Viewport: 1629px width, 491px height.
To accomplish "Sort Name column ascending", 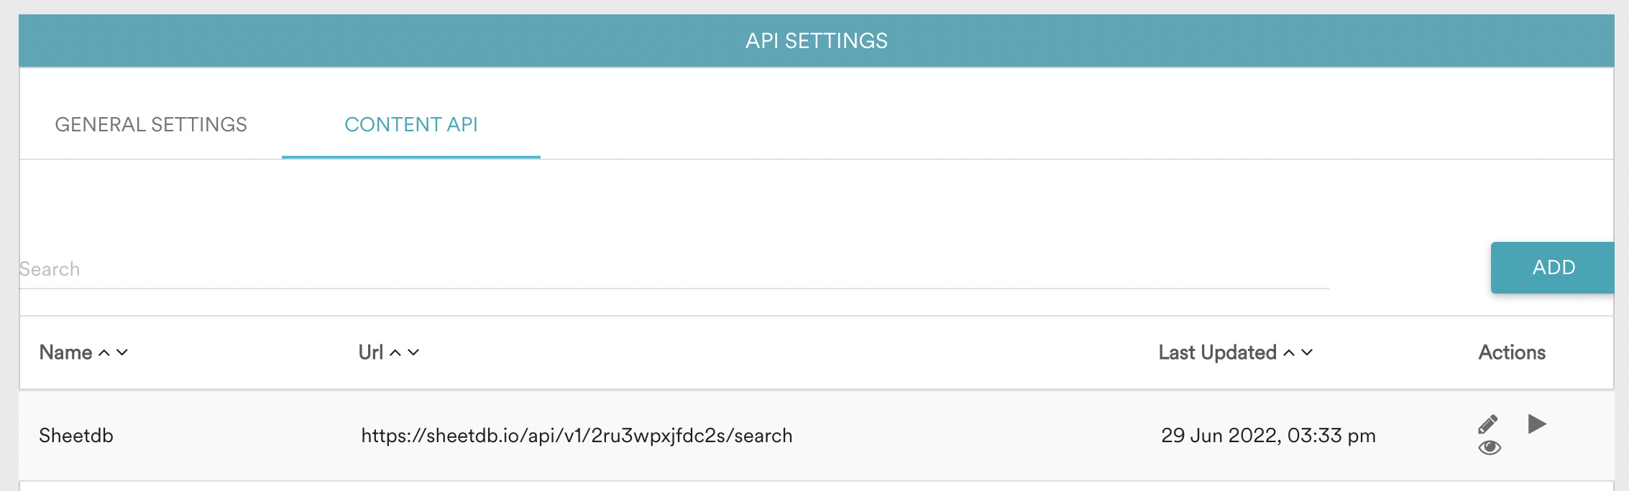I will (x=103, y=352).
